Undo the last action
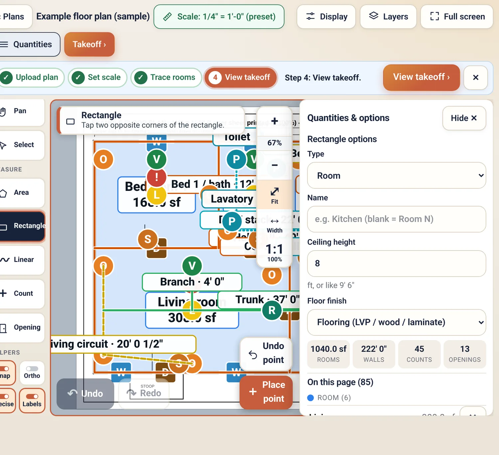 (x=85, y=394)
